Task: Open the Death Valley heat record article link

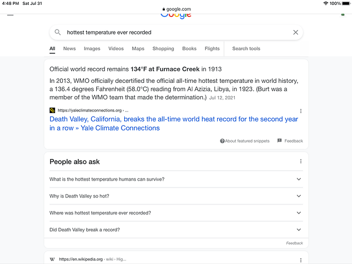Action: coord(174,124)
